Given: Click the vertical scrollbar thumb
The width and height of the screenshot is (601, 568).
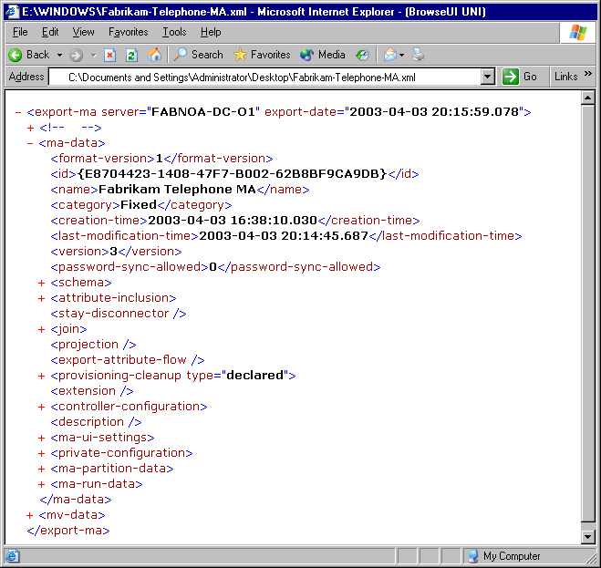Looking at the screenshot, I should pos(587,314).
